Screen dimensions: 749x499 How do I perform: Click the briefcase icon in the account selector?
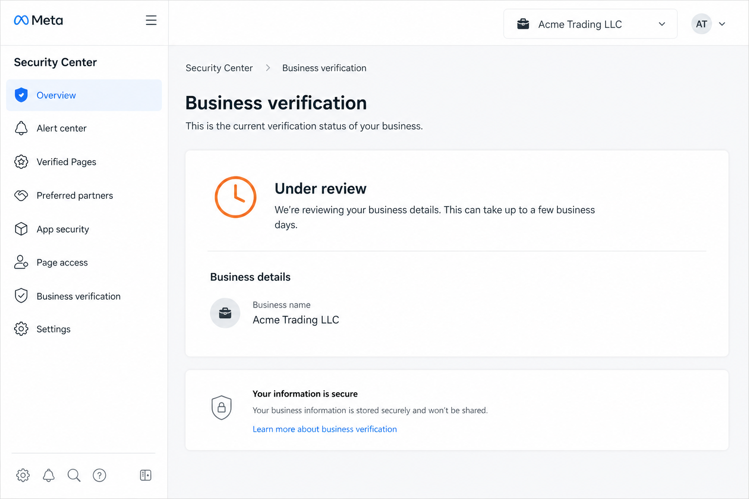coord(523,24)
